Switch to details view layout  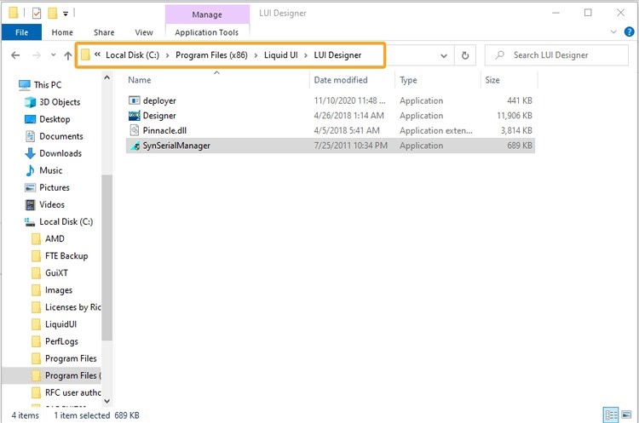click(x=611, y=415)
